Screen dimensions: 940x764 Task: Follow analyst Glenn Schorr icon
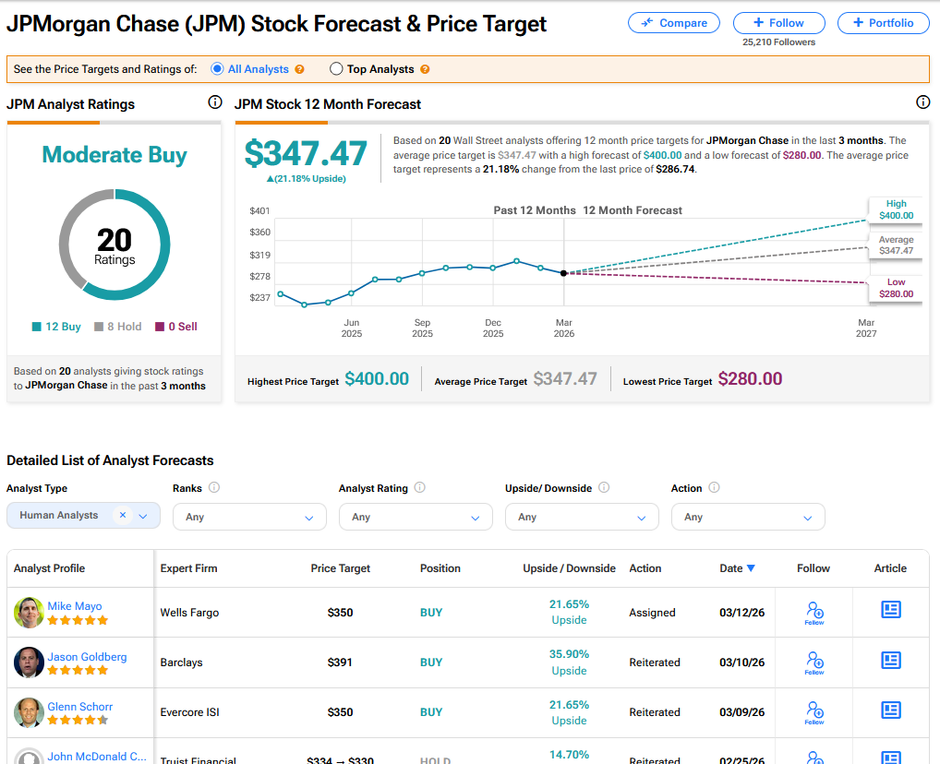(x=814, y=711)
